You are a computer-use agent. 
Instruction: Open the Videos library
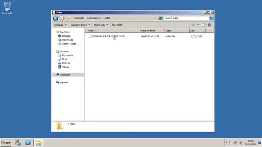coord(65,67)
